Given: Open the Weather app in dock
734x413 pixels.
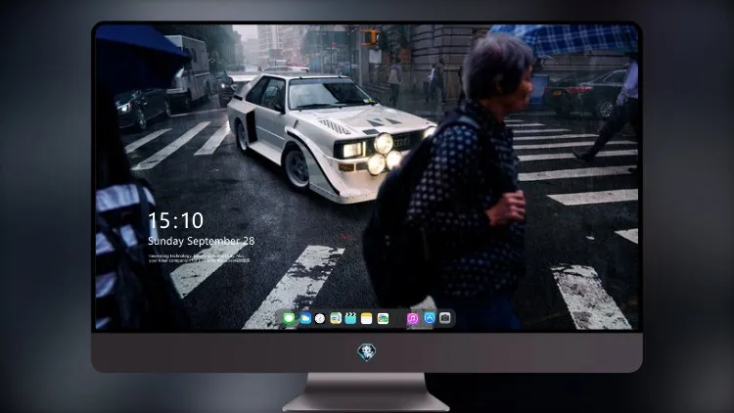Looking at the screenshot, I should (305, 318).
